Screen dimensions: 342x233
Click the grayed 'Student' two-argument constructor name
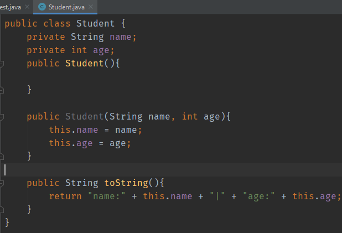84,116
